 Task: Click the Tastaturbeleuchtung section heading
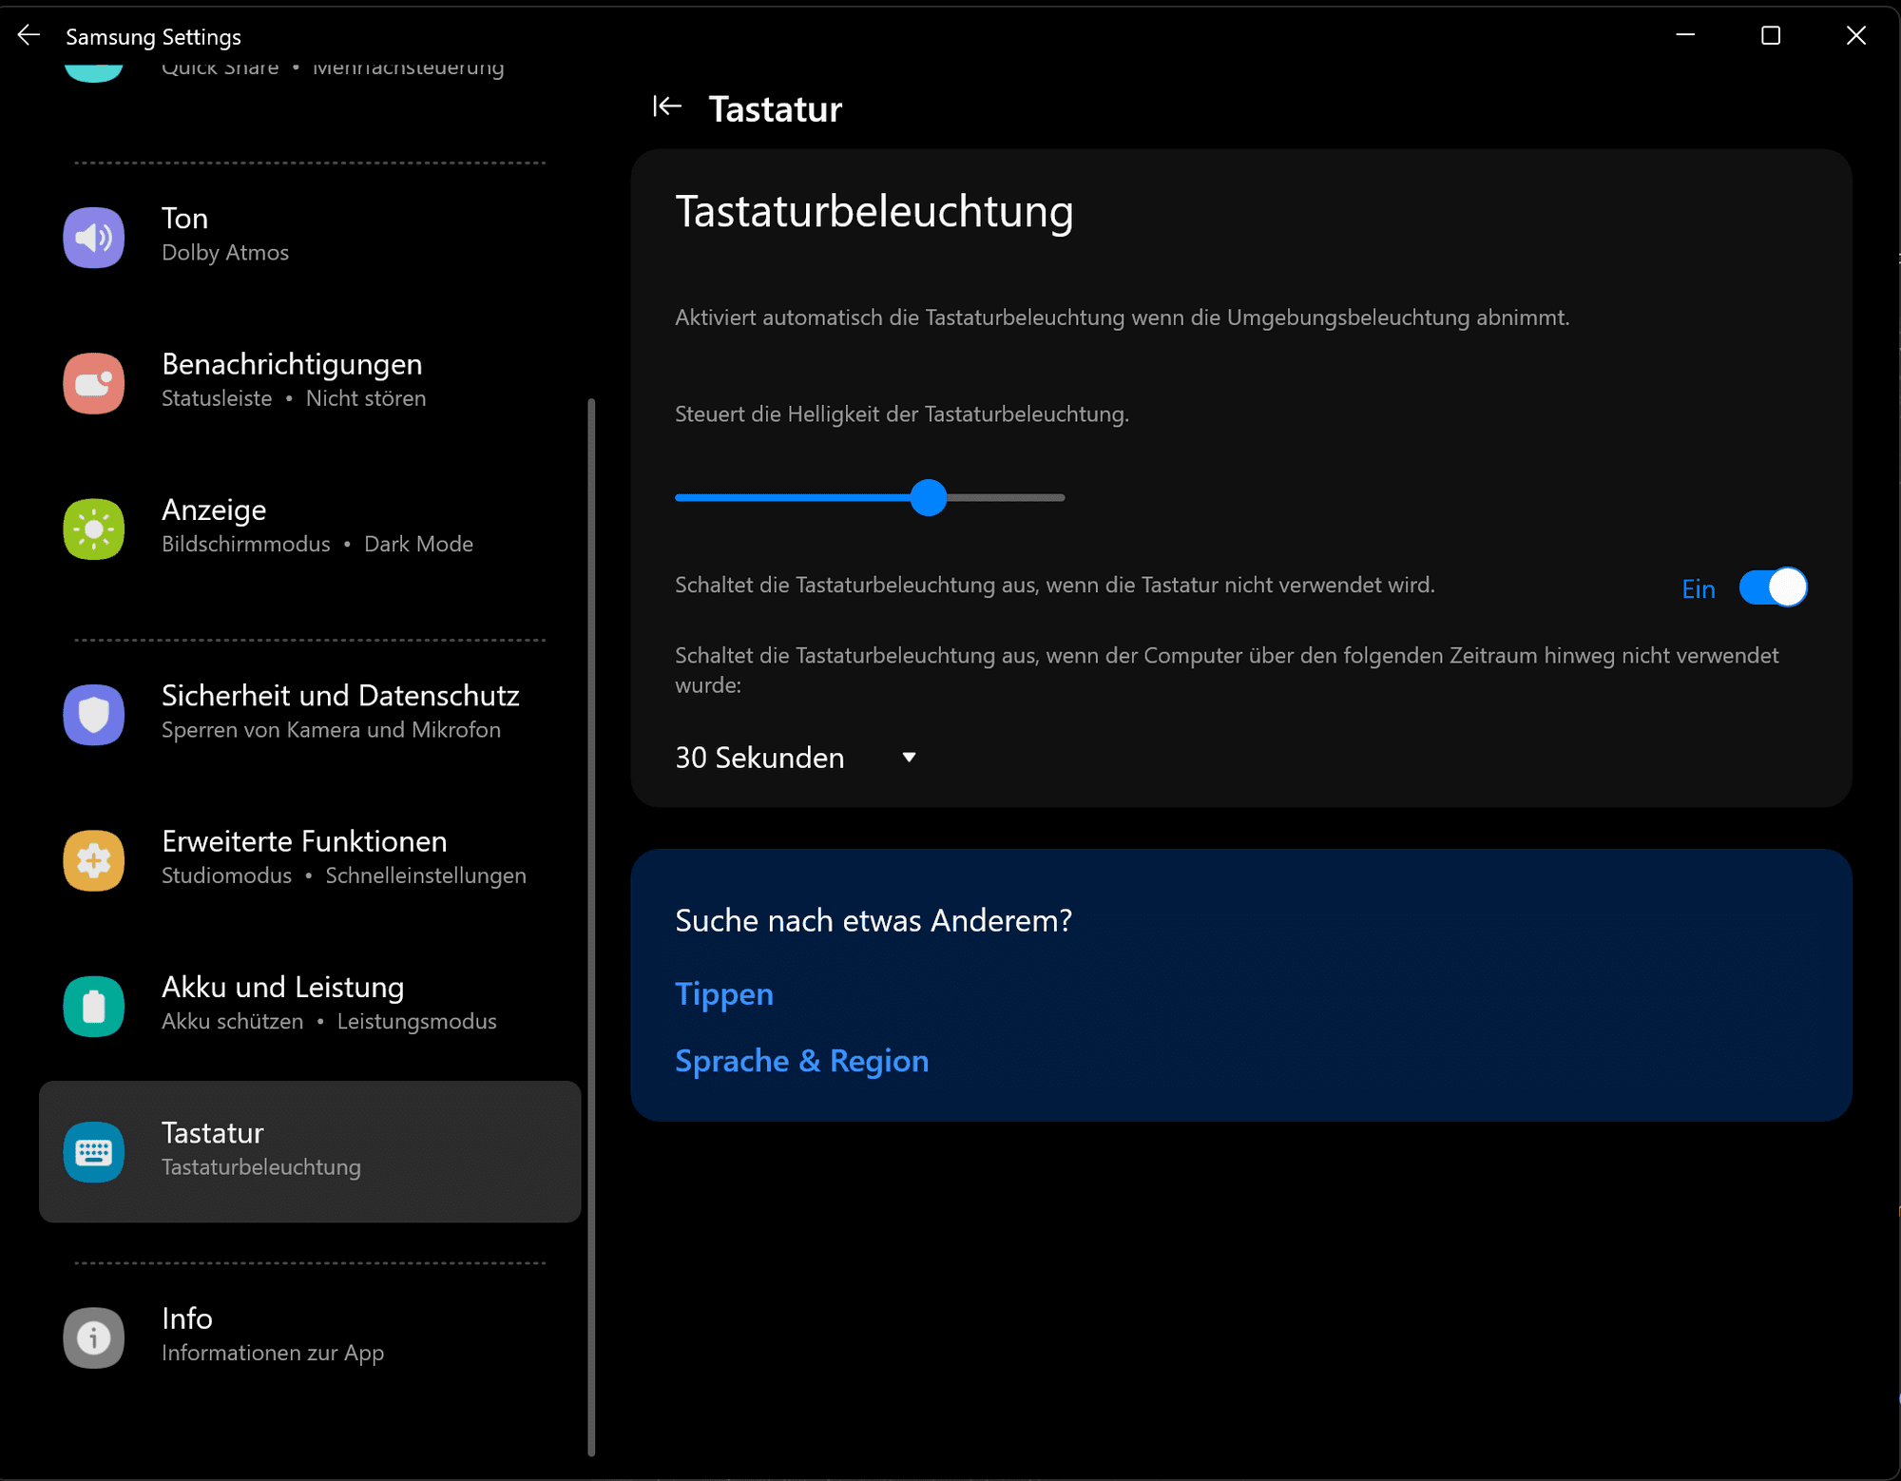coord(874,211)
